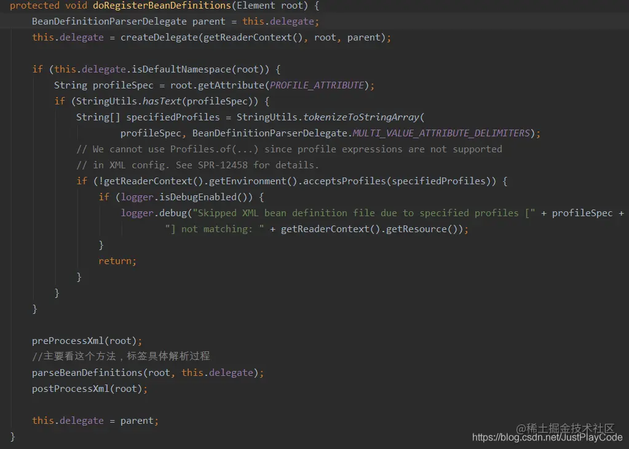Click the final this.delegate = parent assignment
This screenshot has height=449, width=629.
pos(95,421)
